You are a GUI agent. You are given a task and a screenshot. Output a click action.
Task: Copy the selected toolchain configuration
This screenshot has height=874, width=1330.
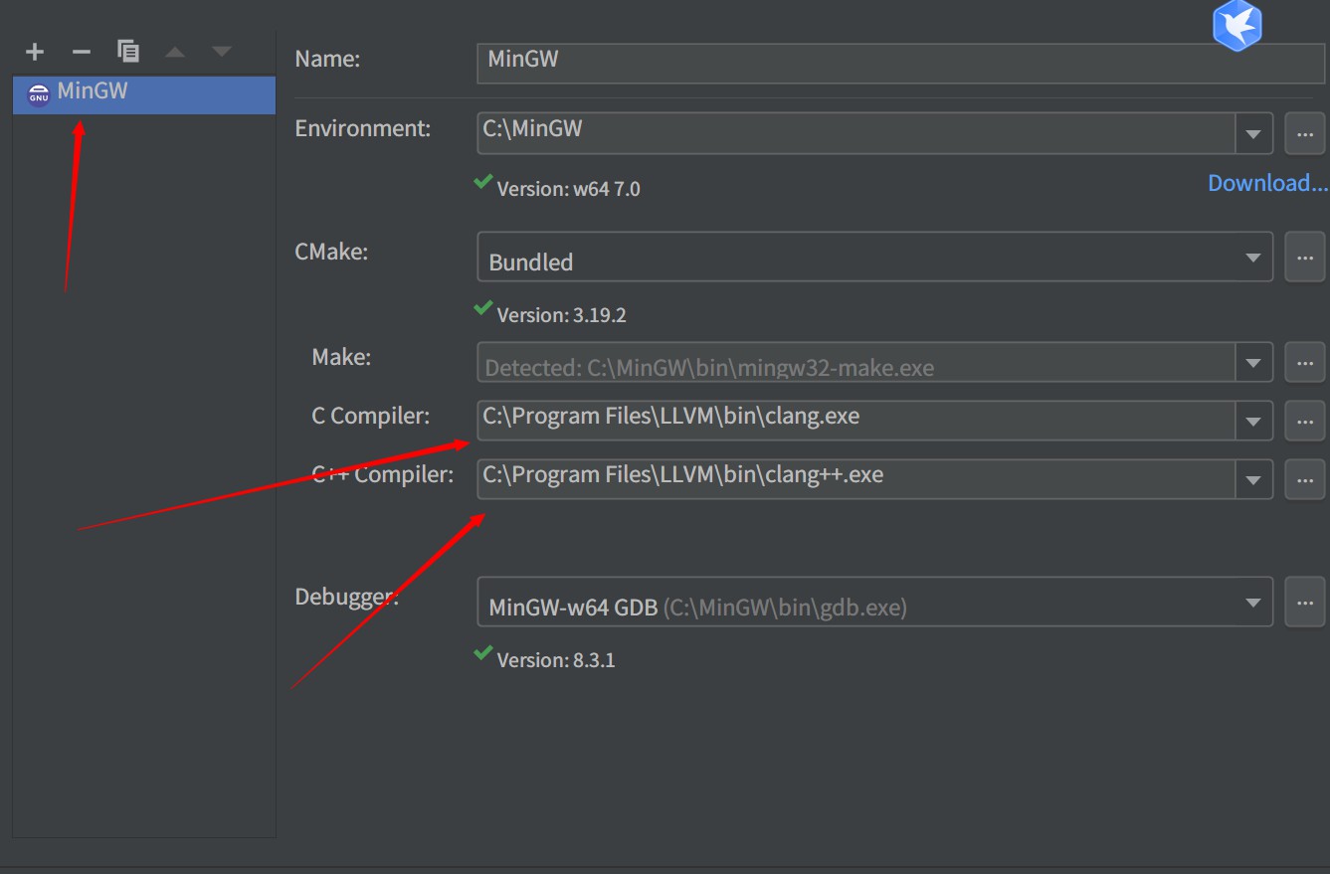pos(127,51)
